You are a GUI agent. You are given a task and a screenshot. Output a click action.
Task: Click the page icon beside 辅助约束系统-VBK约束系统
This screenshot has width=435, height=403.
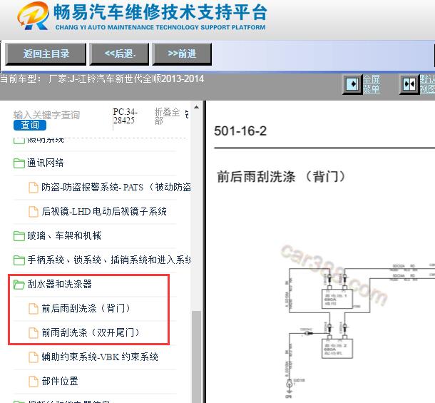pyautogui.click(x=34, y=357)
